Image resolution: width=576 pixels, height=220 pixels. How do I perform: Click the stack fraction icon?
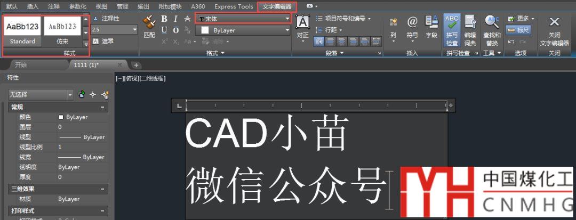188,30
